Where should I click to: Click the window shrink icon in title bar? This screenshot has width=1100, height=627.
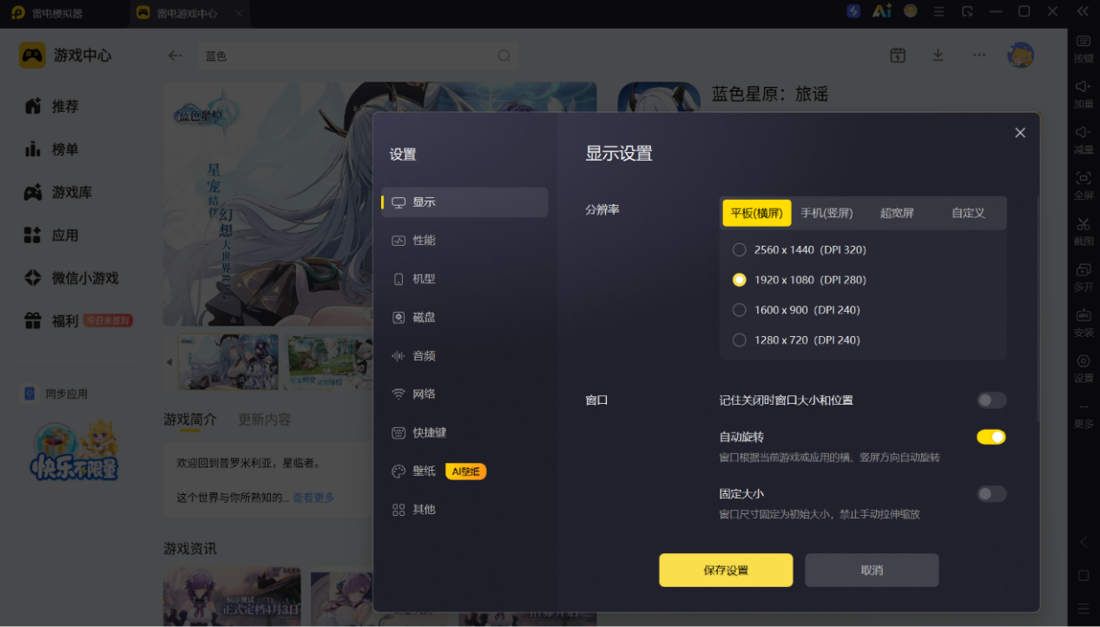(x=967, y=11)
